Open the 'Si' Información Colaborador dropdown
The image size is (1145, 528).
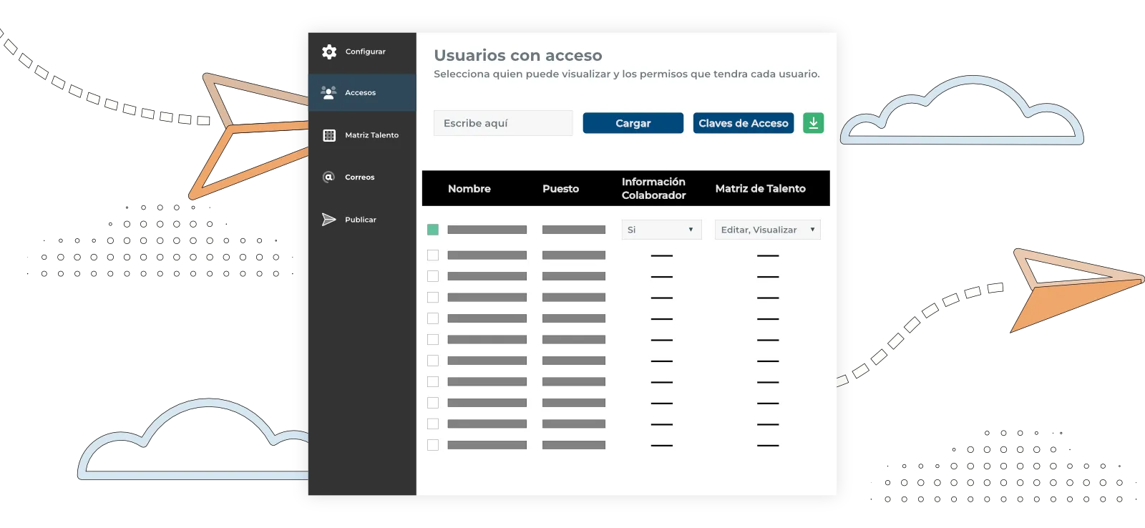(x=661, y=230)
